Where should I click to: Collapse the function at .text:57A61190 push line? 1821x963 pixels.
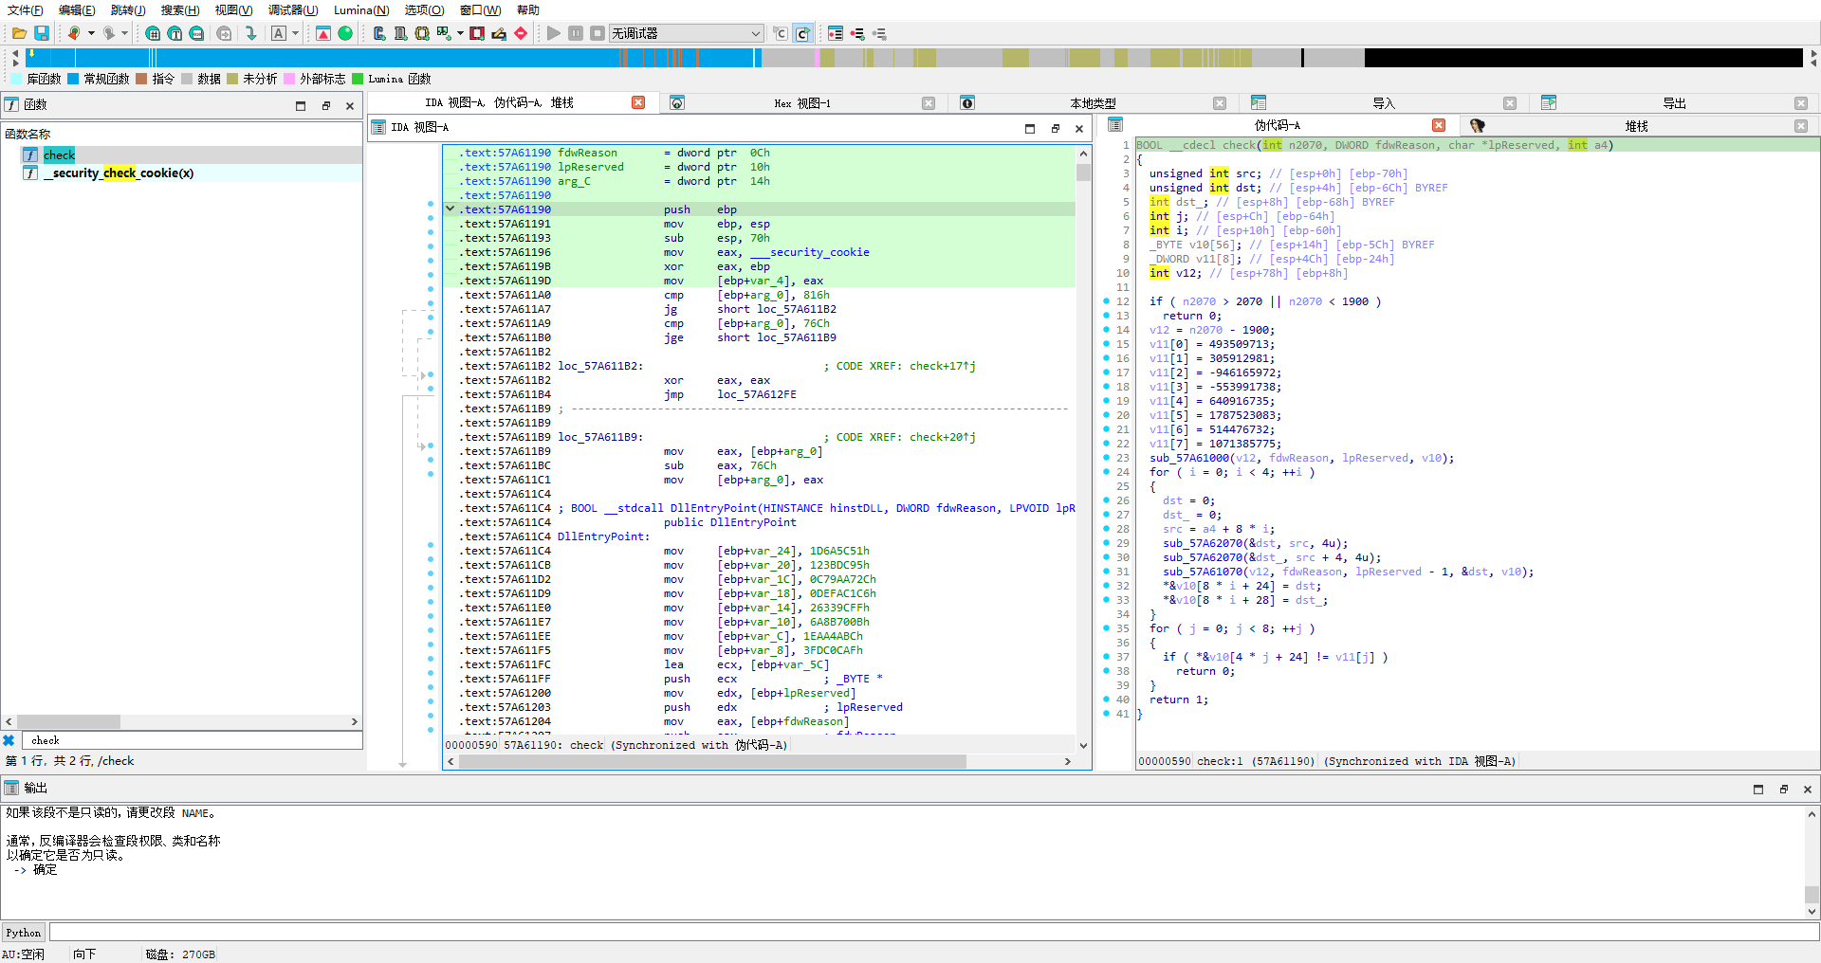tap(451, 209)
